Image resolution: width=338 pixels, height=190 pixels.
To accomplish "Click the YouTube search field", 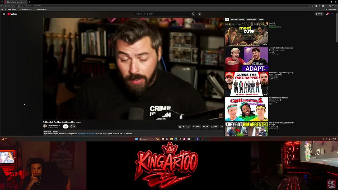I will [x=162, y=14].
